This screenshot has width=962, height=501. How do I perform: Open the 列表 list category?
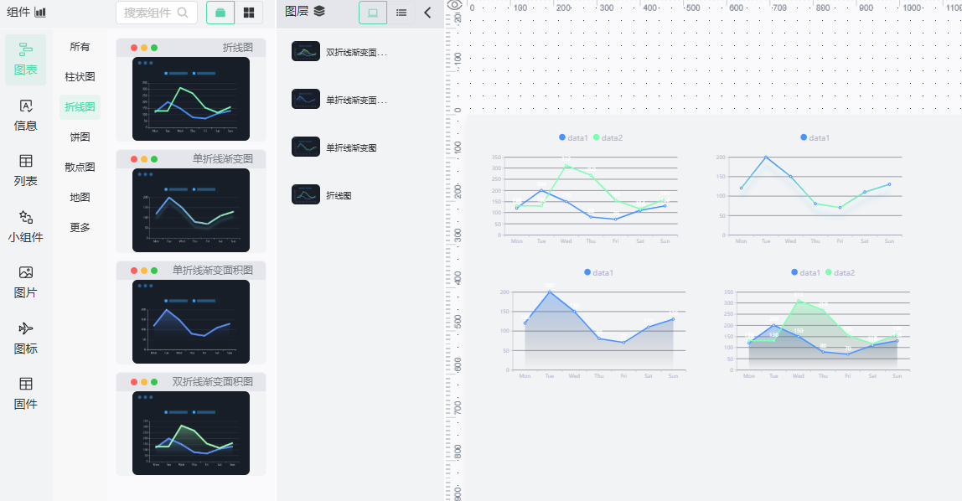[x=26, y=171]
